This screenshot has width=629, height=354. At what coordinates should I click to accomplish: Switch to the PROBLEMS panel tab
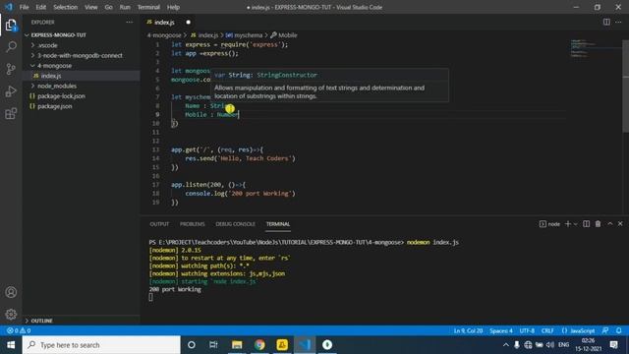pos(193,224)
